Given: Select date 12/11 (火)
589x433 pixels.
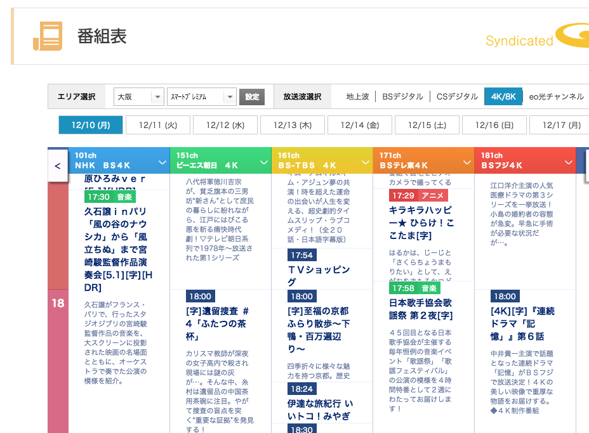Looking at the screenshot, I should tap(158, 125).
